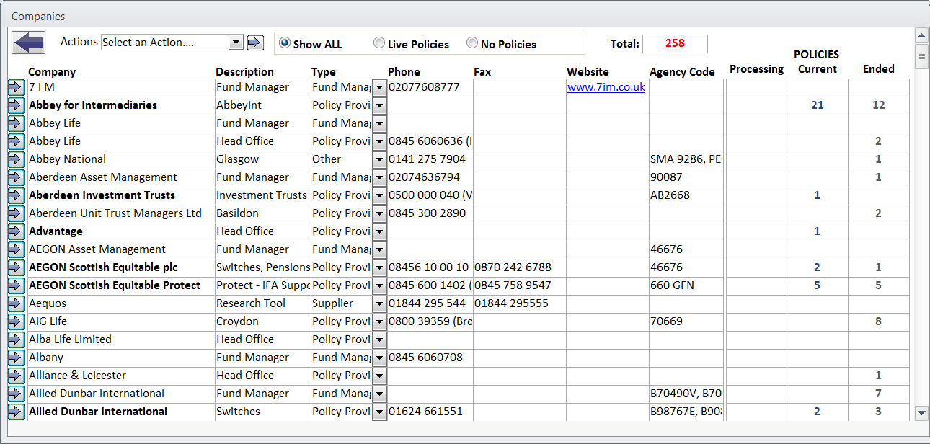Open the Select an Action dropdown
Screen dimensions: 930x444
click(236, 43)
